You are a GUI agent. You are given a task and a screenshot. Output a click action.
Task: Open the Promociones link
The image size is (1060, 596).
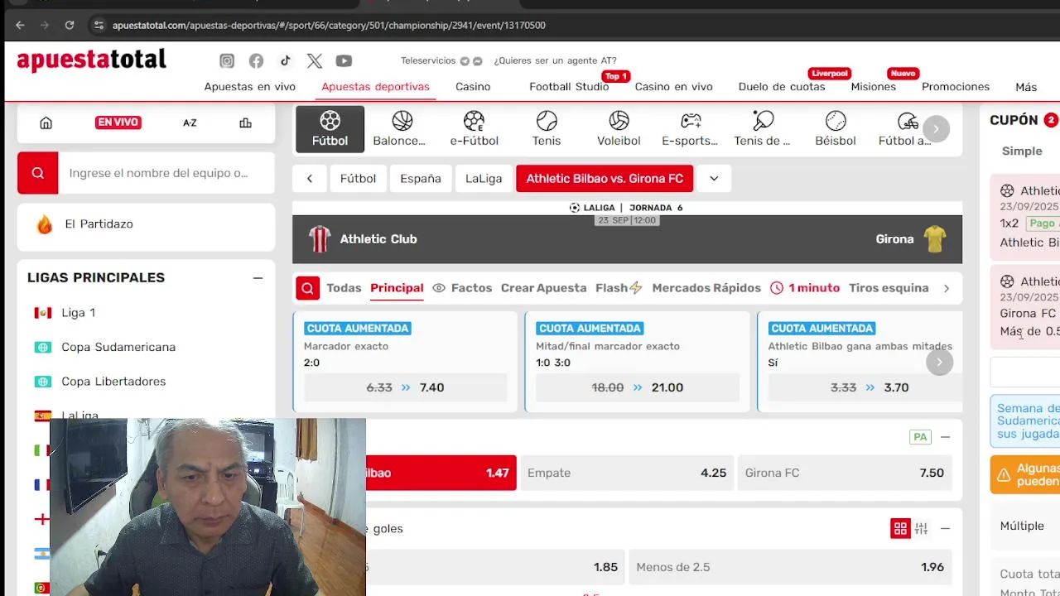[956, 87]
